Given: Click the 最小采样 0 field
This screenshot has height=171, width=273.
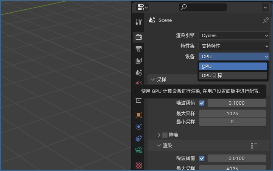Looking at the screenshot, I should pyautogui.click(x=232, y=122).
